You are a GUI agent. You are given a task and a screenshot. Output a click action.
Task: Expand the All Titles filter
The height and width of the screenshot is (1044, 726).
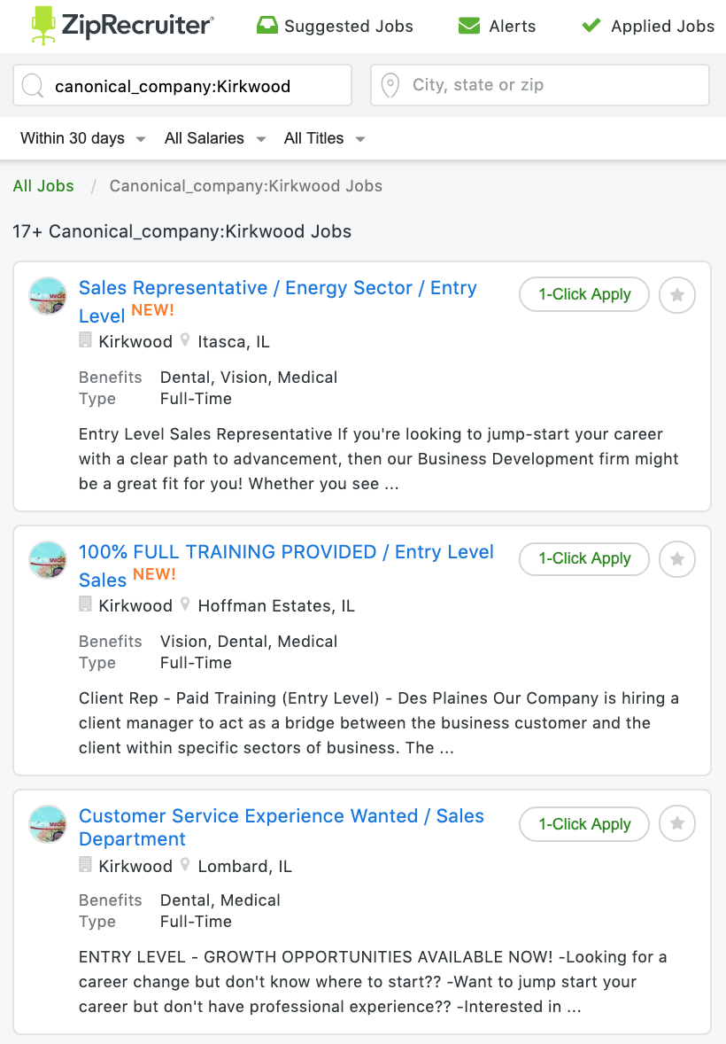tap(325, 138)
